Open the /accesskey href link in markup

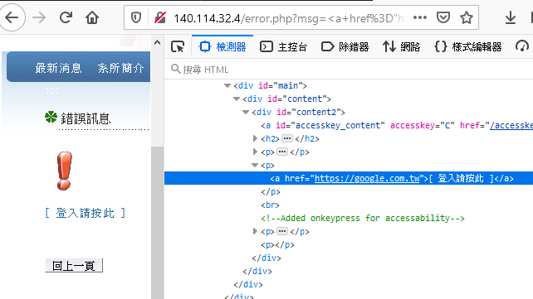[511, 125]
